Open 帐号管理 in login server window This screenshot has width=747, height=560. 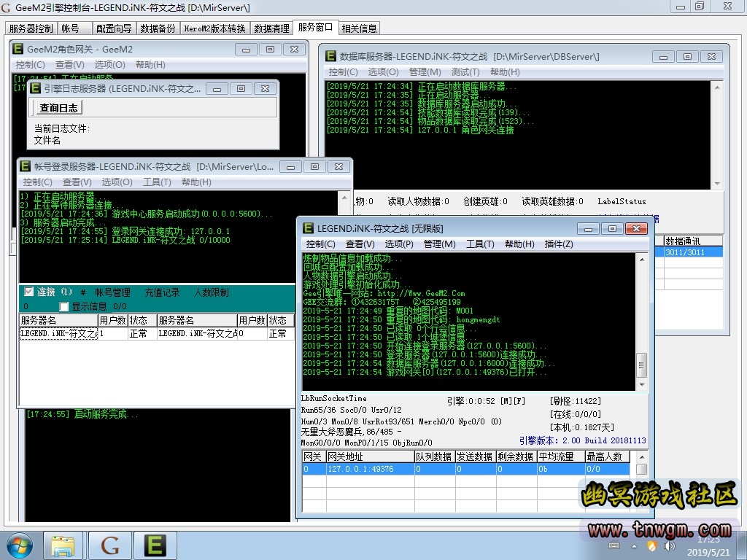112,292
